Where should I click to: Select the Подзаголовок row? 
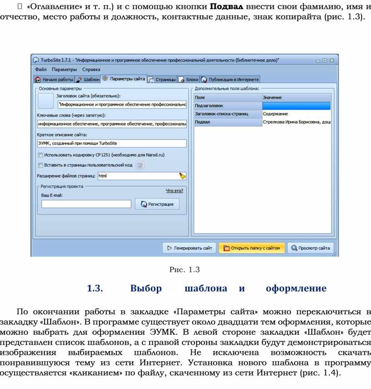pyautogui.click(x=262, y=106)
